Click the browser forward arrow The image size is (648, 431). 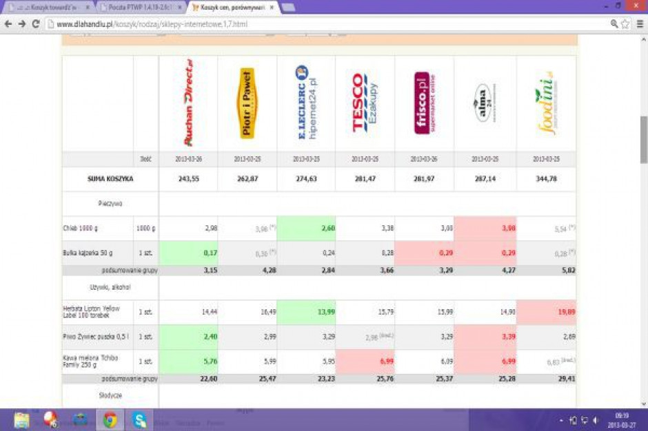[22, 24]
